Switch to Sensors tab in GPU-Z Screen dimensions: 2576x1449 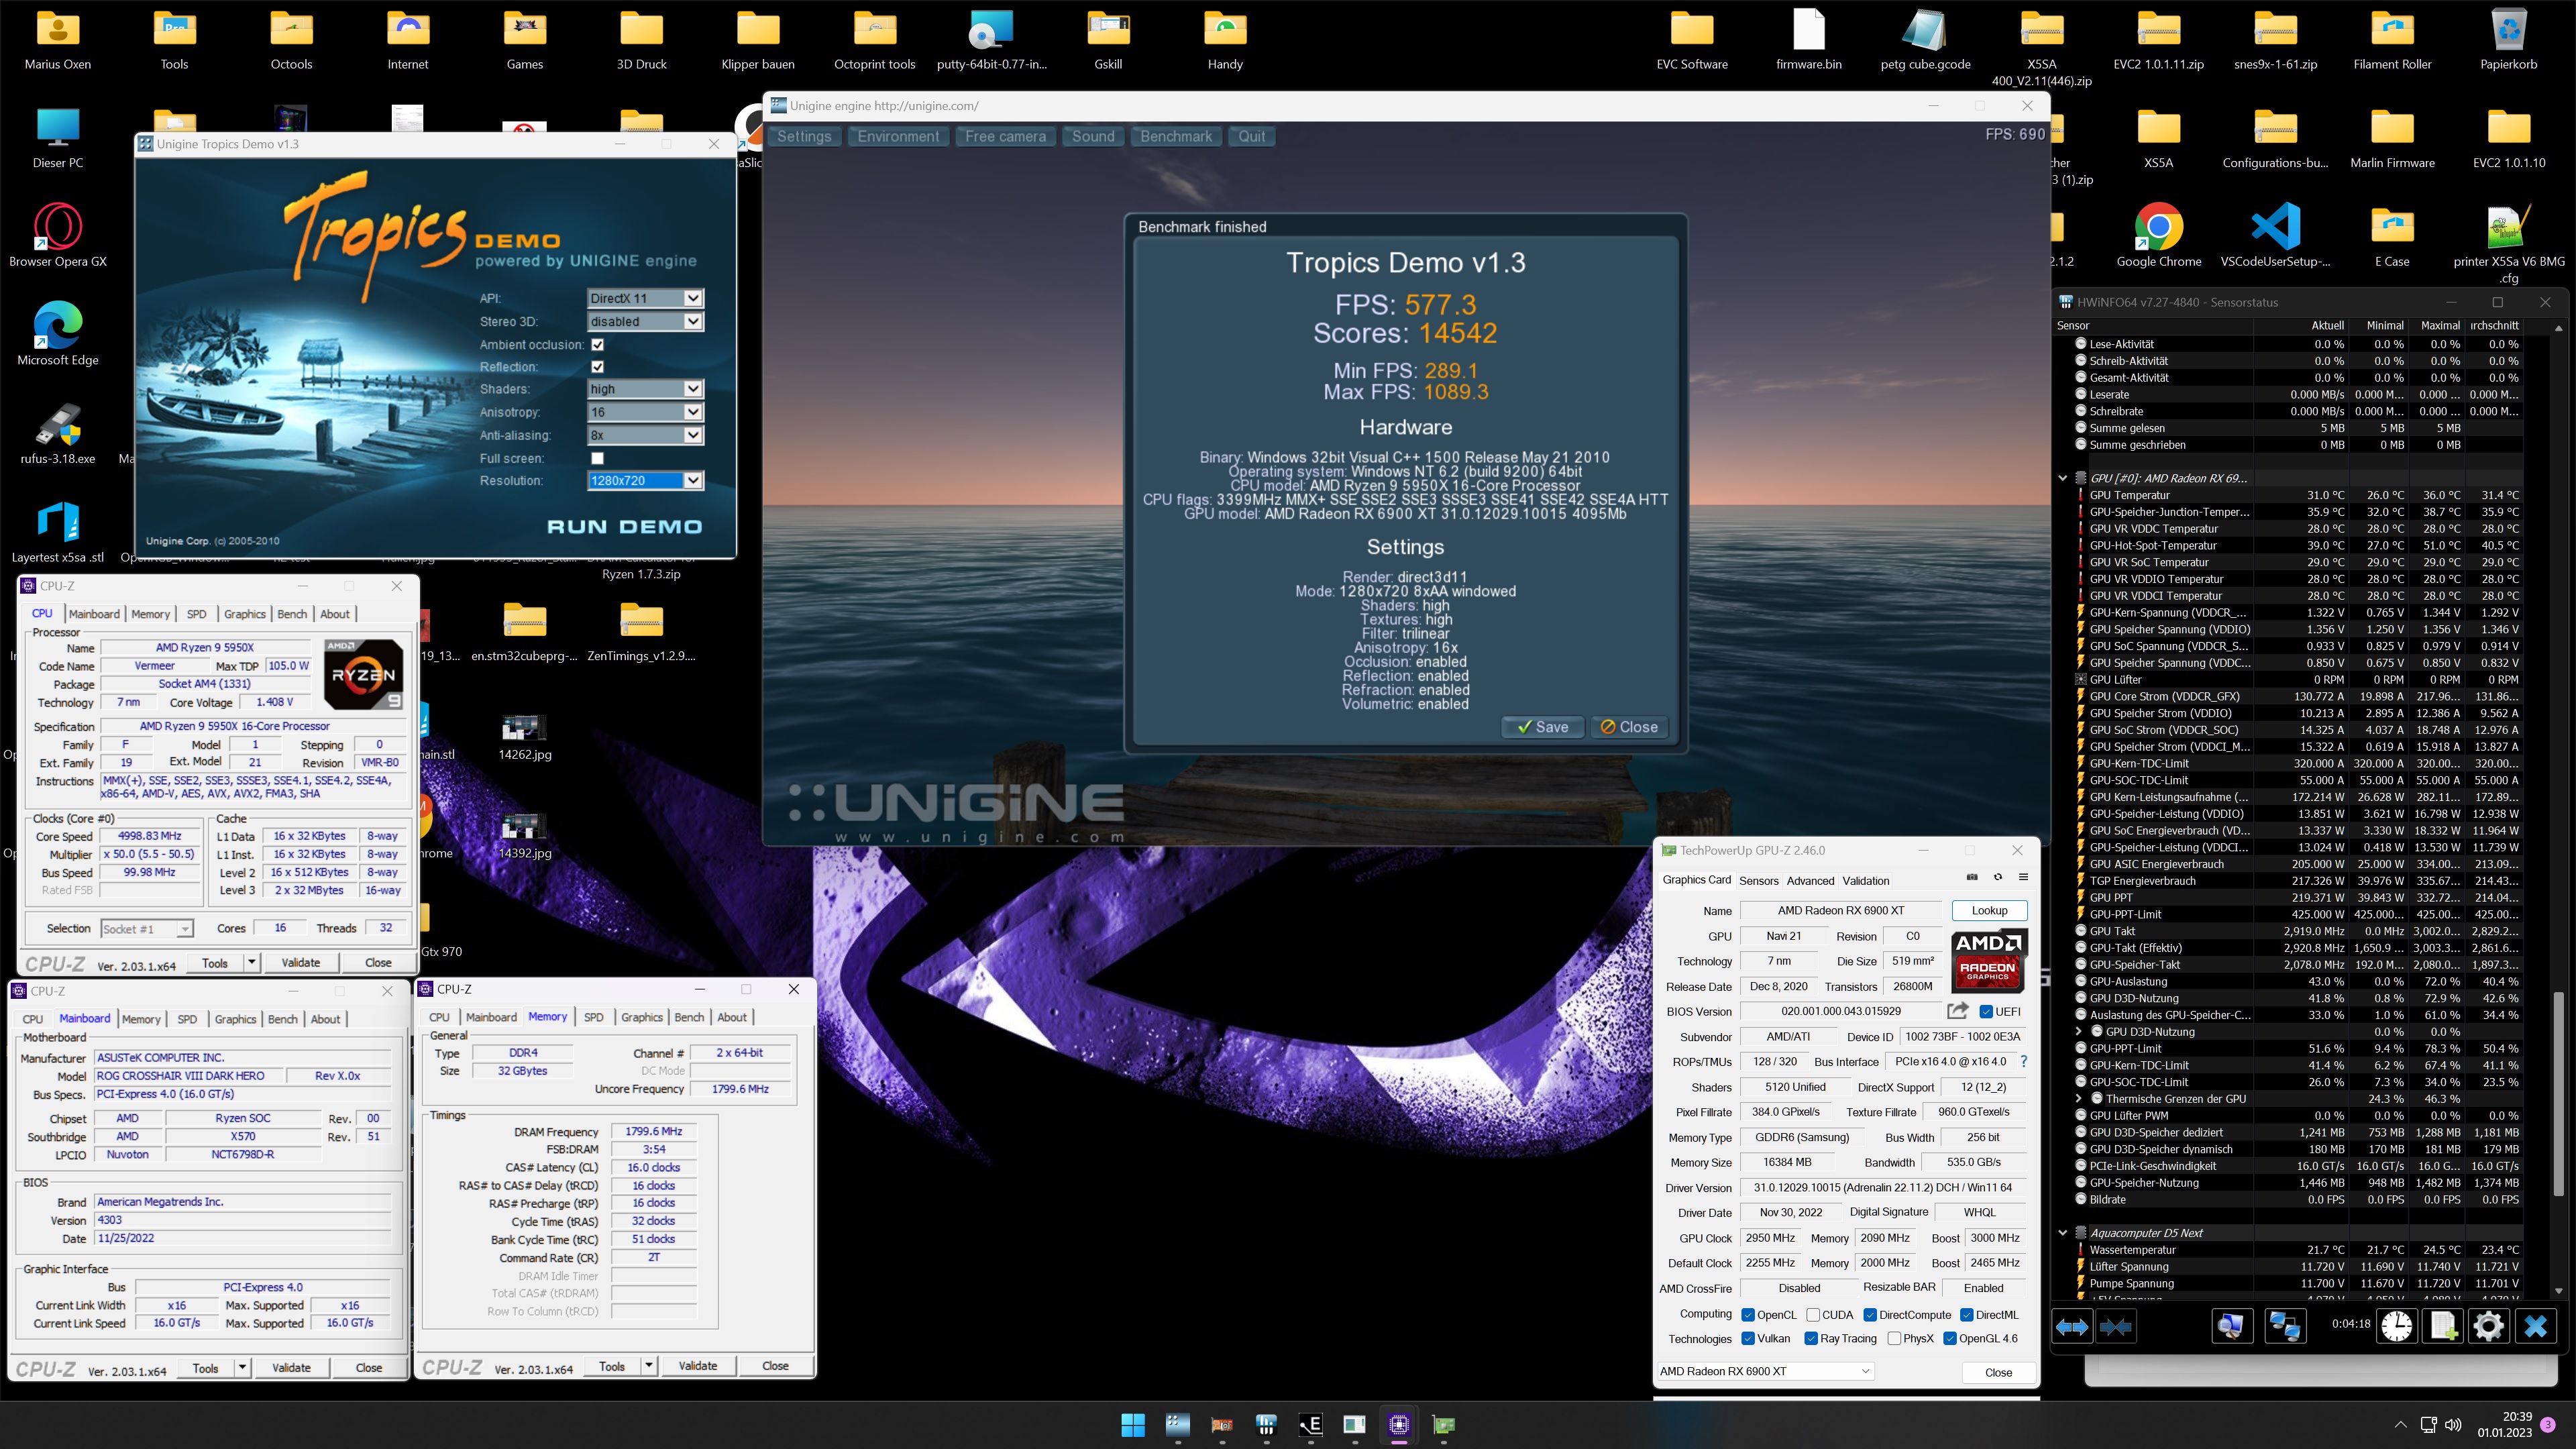[x=1758, y=880]
